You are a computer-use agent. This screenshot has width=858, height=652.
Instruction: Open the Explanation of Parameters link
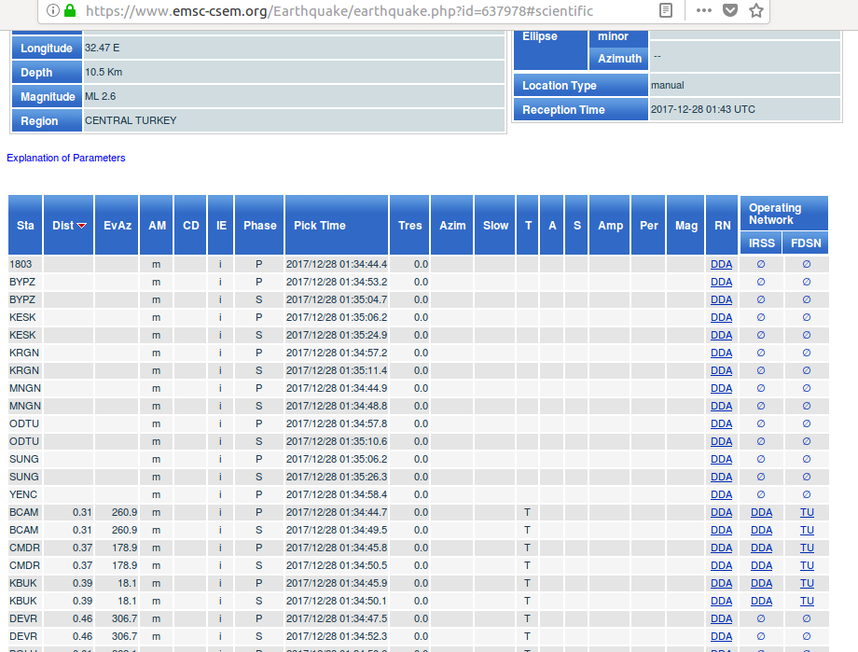tap(66, 158)
